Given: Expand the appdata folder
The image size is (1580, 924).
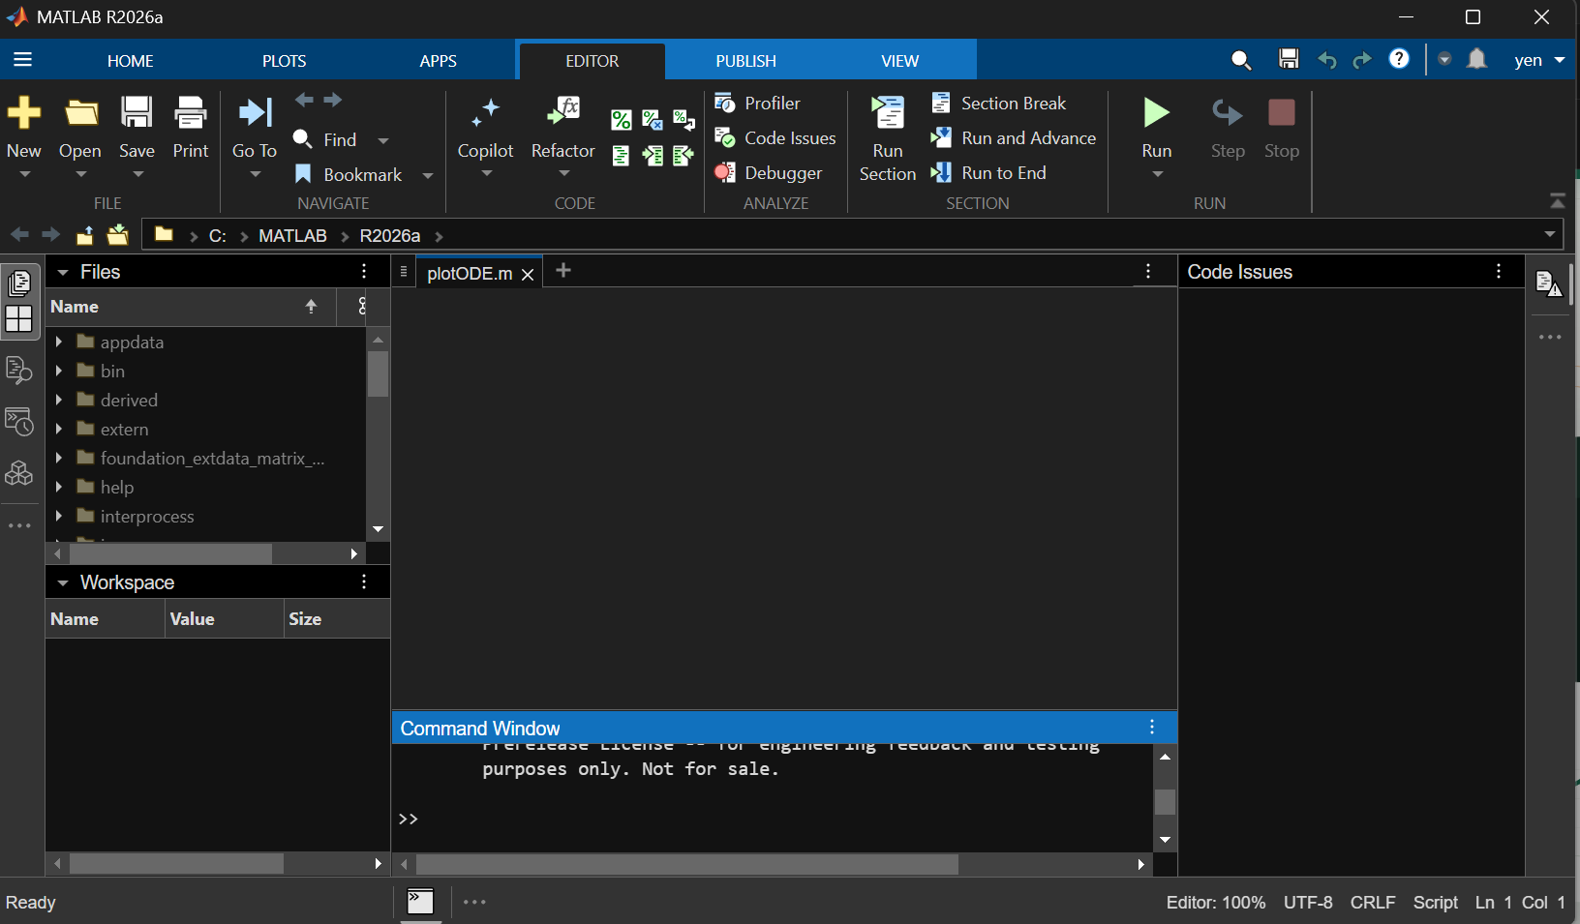Looking at the screenshot, I should [59, 342].
